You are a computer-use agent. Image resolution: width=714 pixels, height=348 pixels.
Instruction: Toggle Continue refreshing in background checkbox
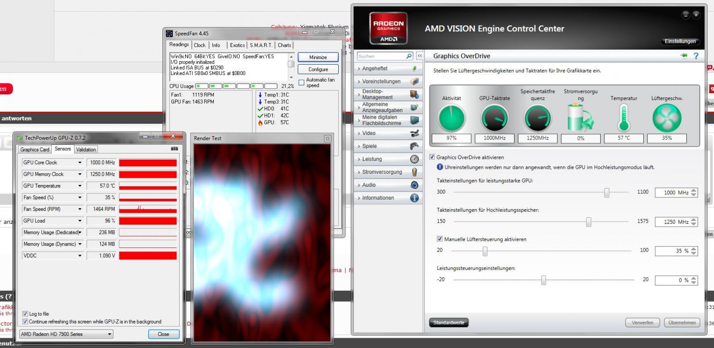[x=25, y=321]
